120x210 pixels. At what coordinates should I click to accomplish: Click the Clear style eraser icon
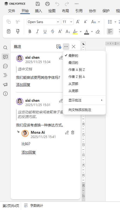click(98, 31)
